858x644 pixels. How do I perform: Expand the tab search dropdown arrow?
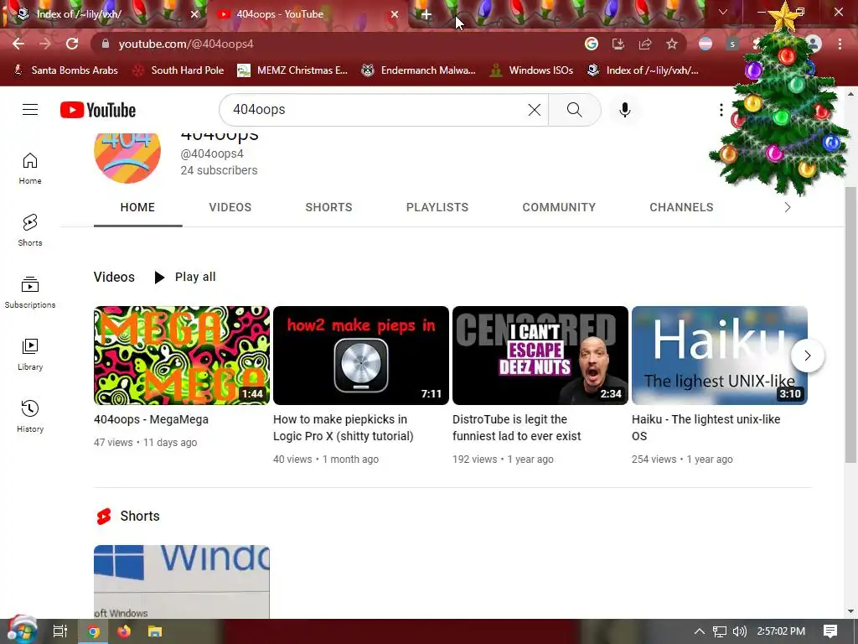coord(723,12)
